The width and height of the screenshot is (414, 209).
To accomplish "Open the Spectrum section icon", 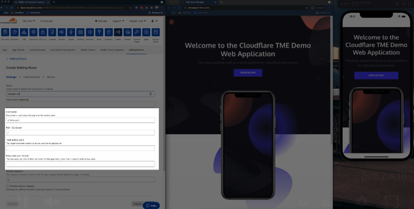I will tap(33, 32).
